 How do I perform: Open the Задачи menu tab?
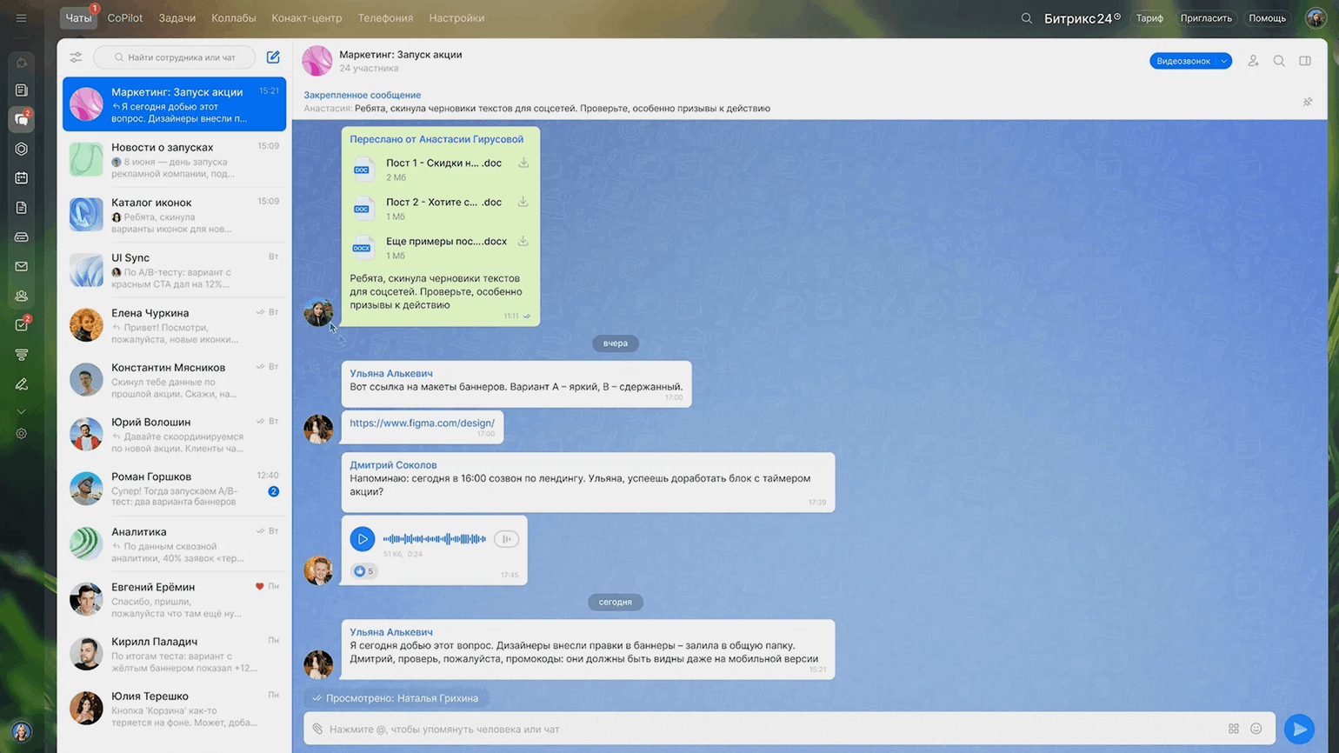point(177,18)
